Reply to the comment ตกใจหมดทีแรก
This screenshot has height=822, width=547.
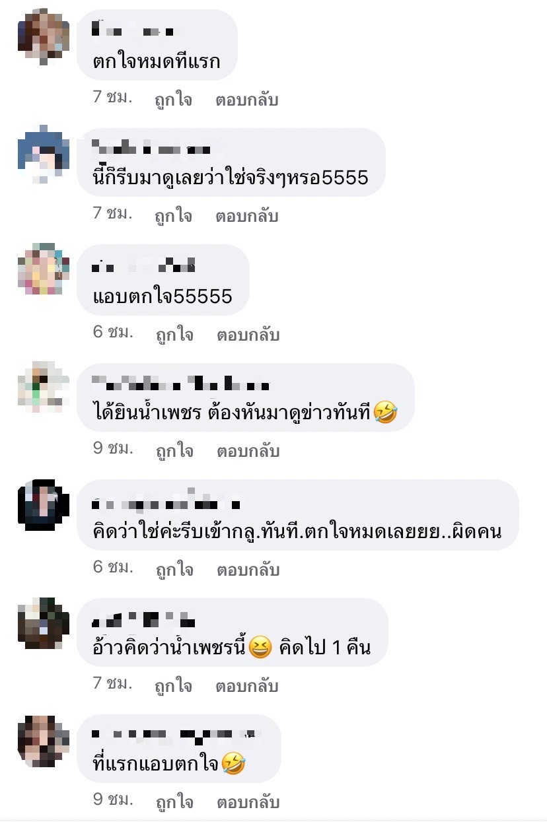[x=247, y=100]
